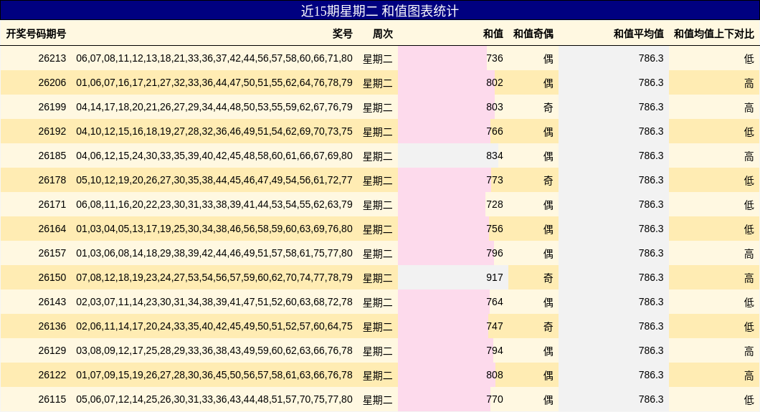Click the winning numbers of issue 26206
Viewport: 760px width, 412px height.
point(214,83)
